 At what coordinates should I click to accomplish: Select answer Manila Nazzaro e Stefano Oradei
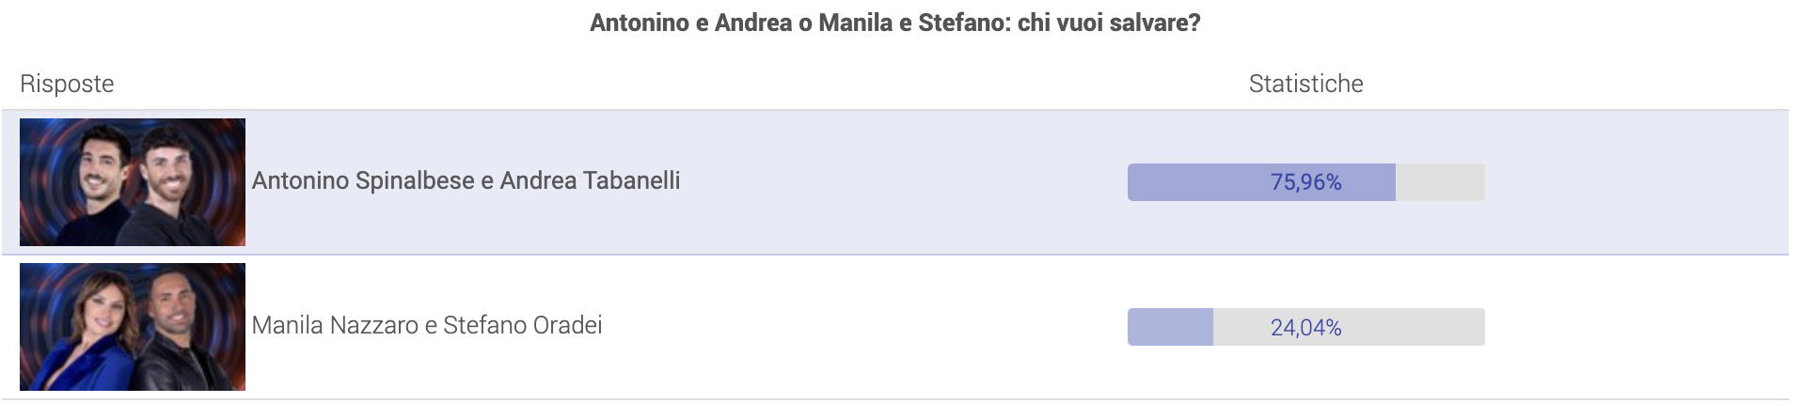pyautogui.click(x=427, y=325)
